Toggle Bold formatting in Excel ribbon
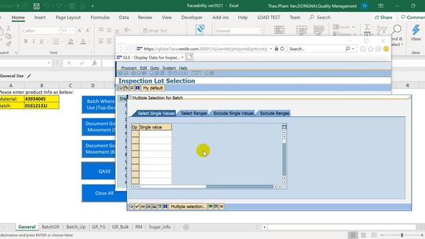The width and height of the screenshot is (425, 239). [25, 41]
